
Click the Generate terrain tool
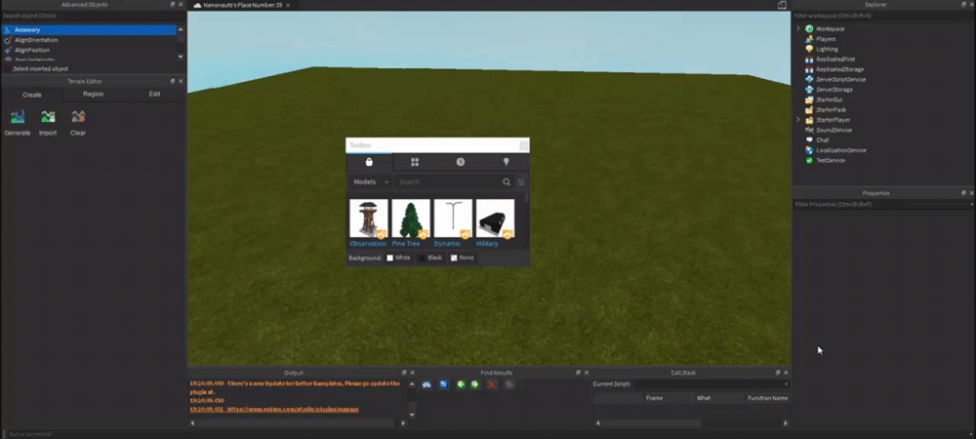tap(18, 123)
